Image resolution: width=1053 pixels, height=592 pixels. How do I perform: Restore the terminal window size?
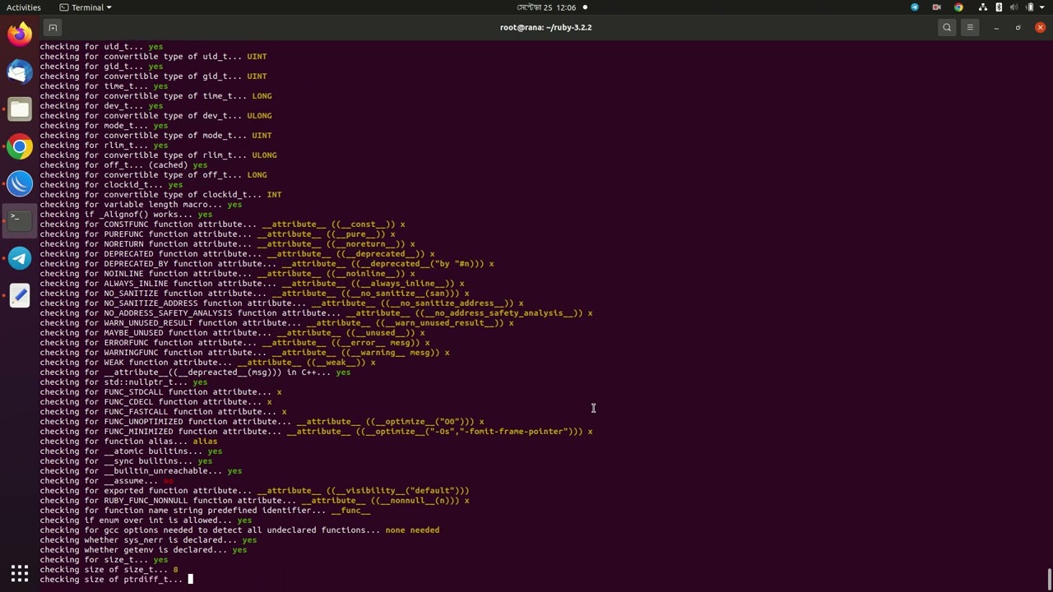pyautogui.click(x=1018, y=27)
